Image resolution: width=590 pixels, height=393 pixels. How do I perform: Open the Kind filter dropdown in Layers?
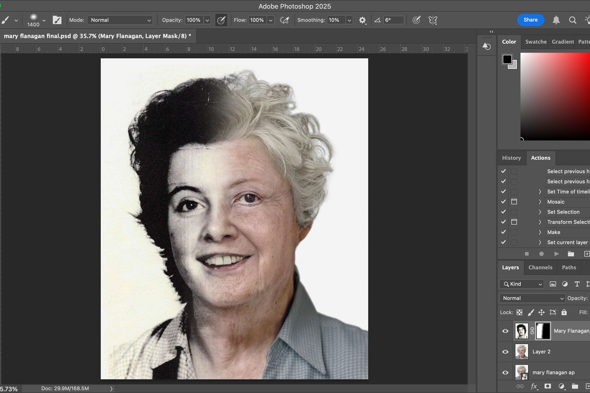point(521,283)
